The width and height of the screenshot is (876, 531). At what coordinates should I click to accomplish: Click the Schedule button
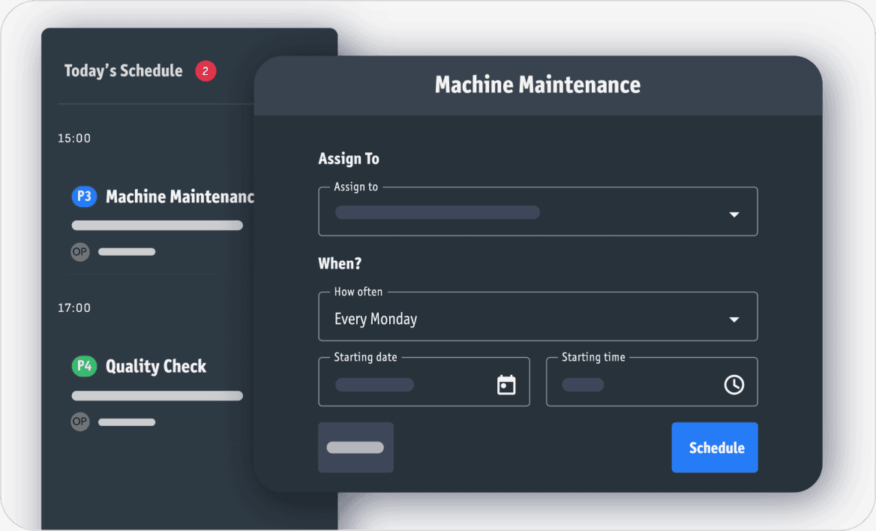[714, 448]
